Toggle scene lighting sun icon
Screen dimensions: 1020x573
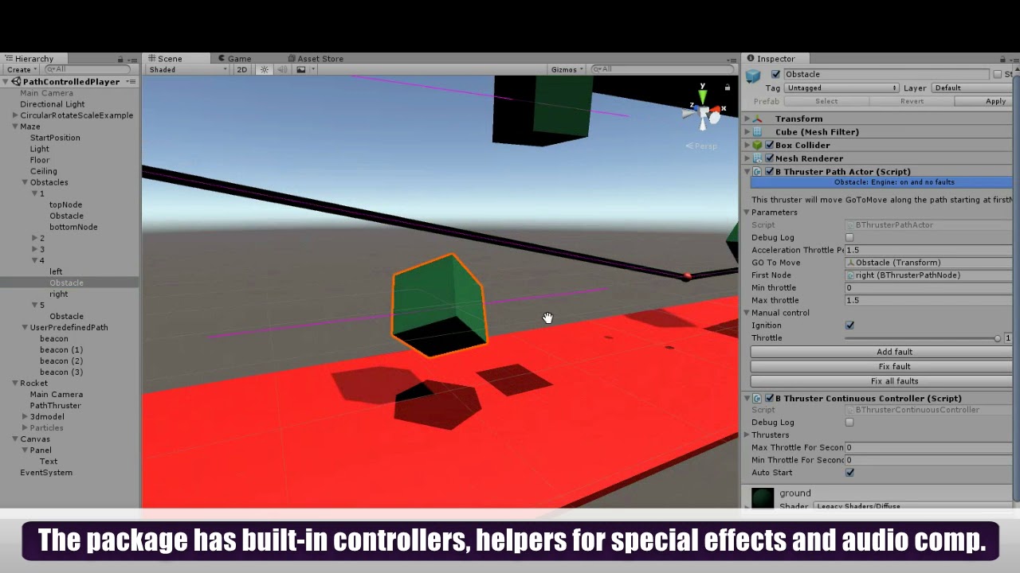point(265,70)
